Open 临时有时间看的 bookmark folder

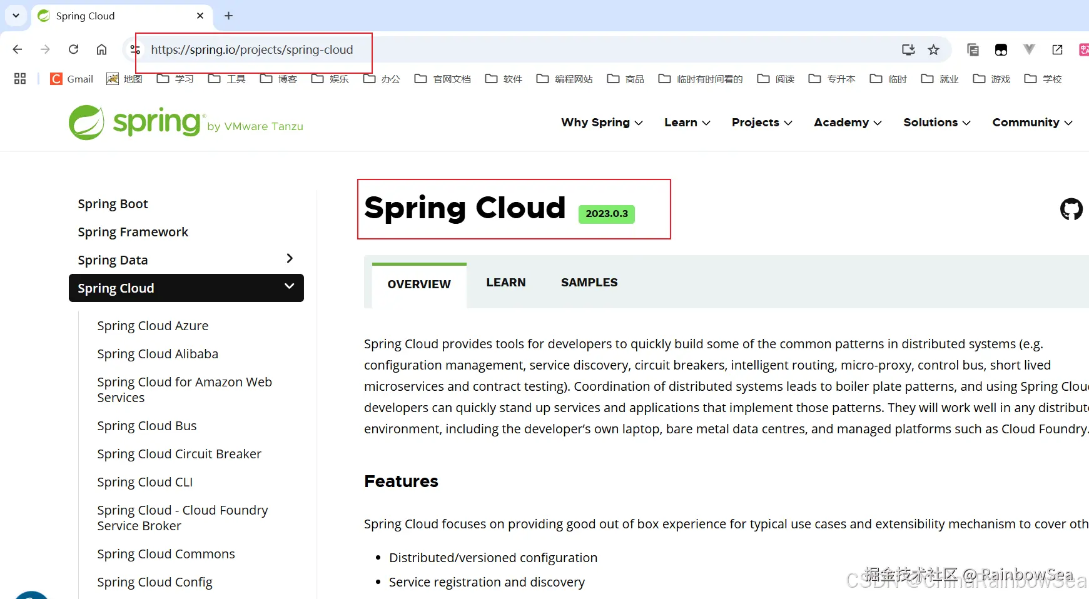(x=701, y=79)
